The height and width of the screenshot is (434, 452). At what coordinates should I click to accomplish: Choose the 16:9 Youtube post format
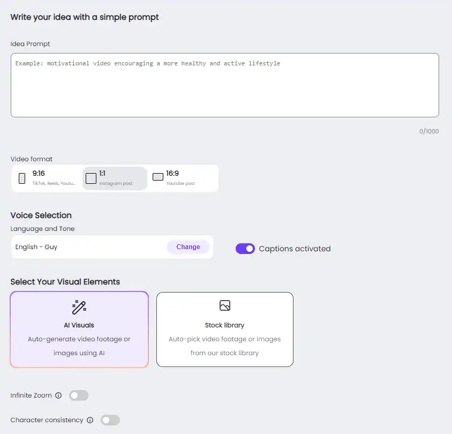(182, 178)
